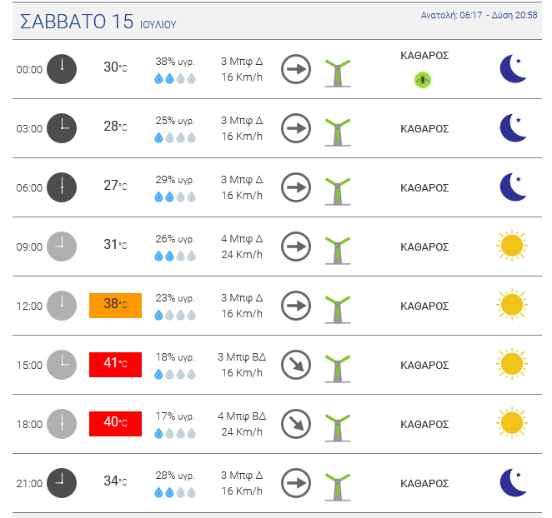Click the sunrise and sunset times text
This screenshot has height=518, width=552.
pyautogui.click(x=479, y=15)
